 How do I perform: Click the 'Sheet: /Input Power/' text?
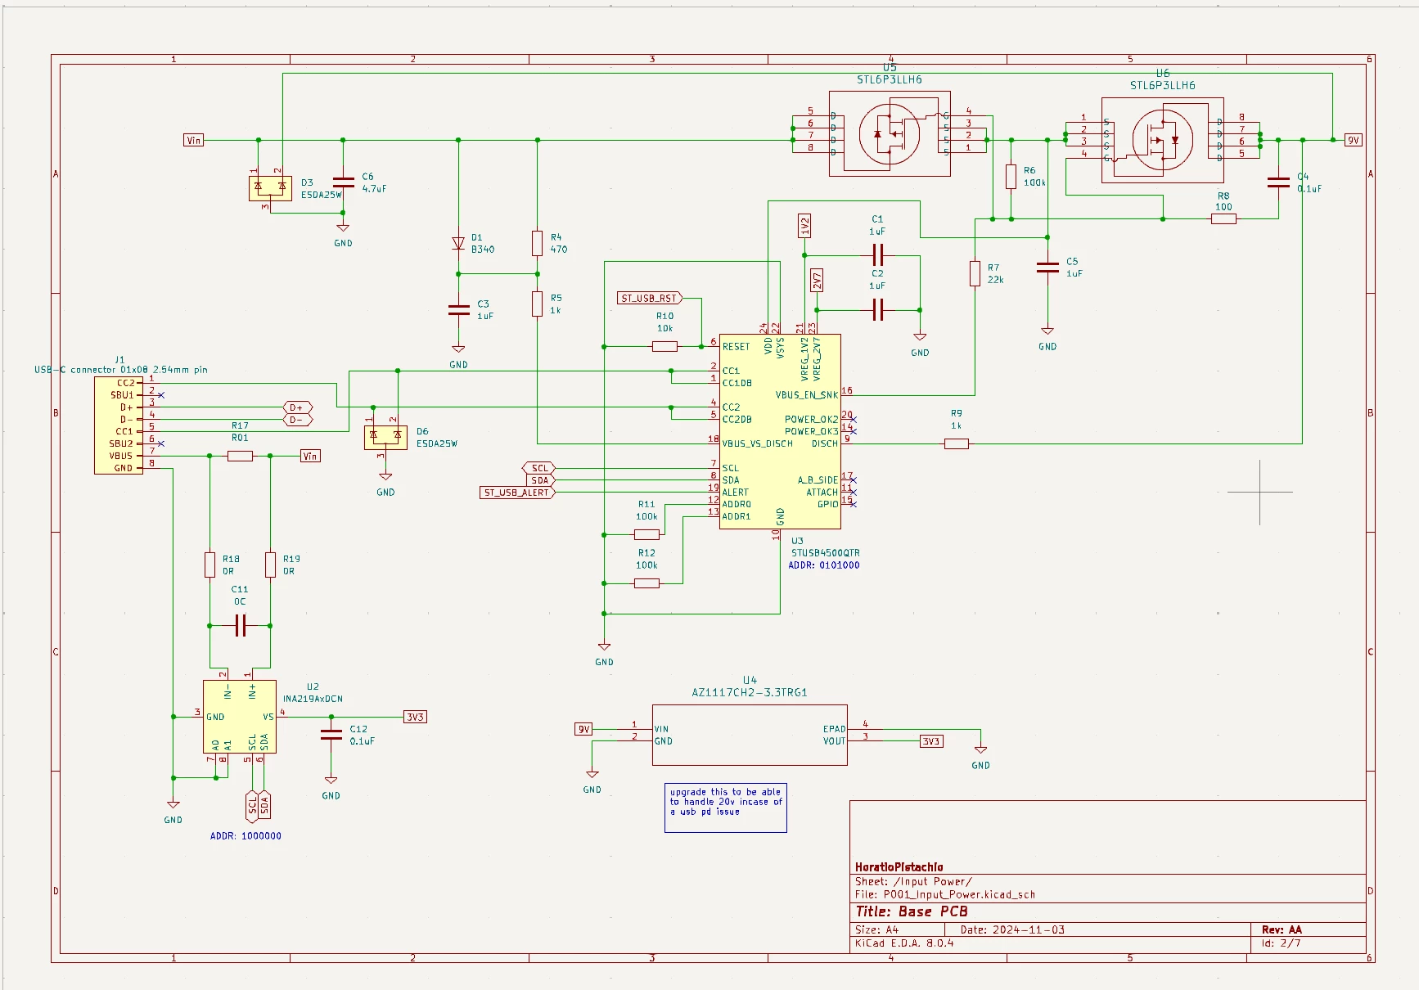[x=913, y=881]
